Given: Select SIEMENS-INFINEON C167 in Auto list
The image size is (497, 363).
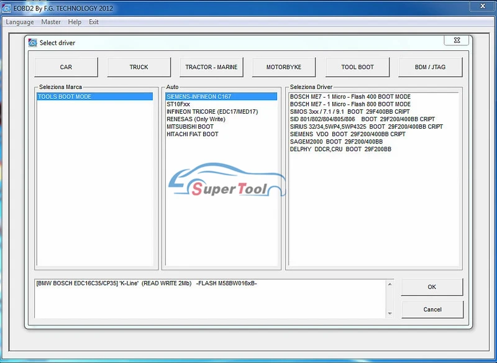Looking at the screenshot, I should point(221,96).
